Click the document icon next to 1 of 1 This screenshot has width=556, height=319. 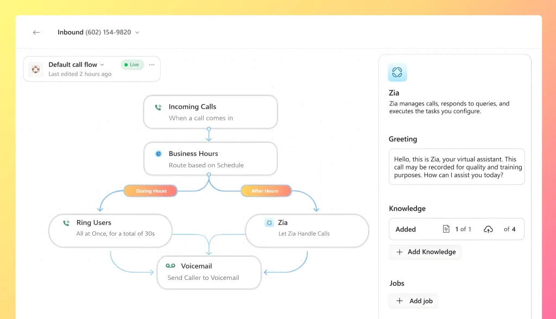pos(446,229)
